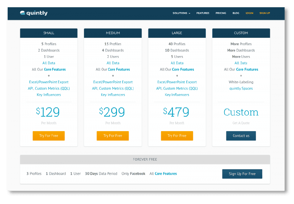Click Try For Free under Large plan
The height and width of the screenshot is (204, 294).
click(x=177, y=136)
